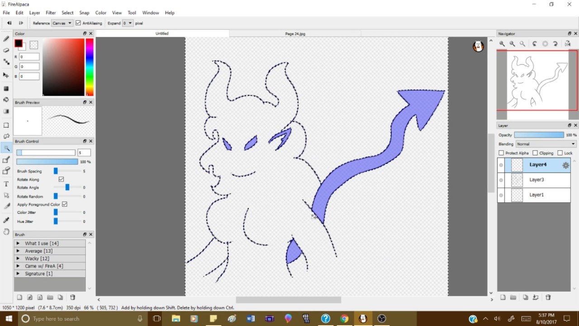The width and height of the screenshot is (579, 326).
Task: Delete the brush with the trash icon
Action: 72,297
